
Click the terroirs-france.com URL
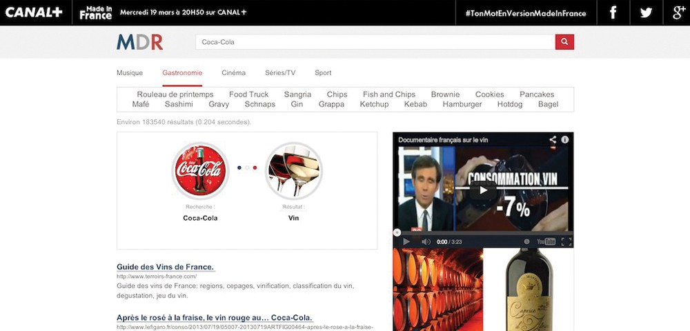pyautogui.click(x=156, y=277)
